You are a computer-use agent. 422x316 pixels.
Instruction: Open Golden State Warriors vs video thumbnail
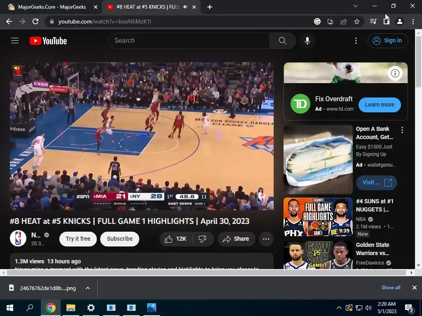pos(318,255)
